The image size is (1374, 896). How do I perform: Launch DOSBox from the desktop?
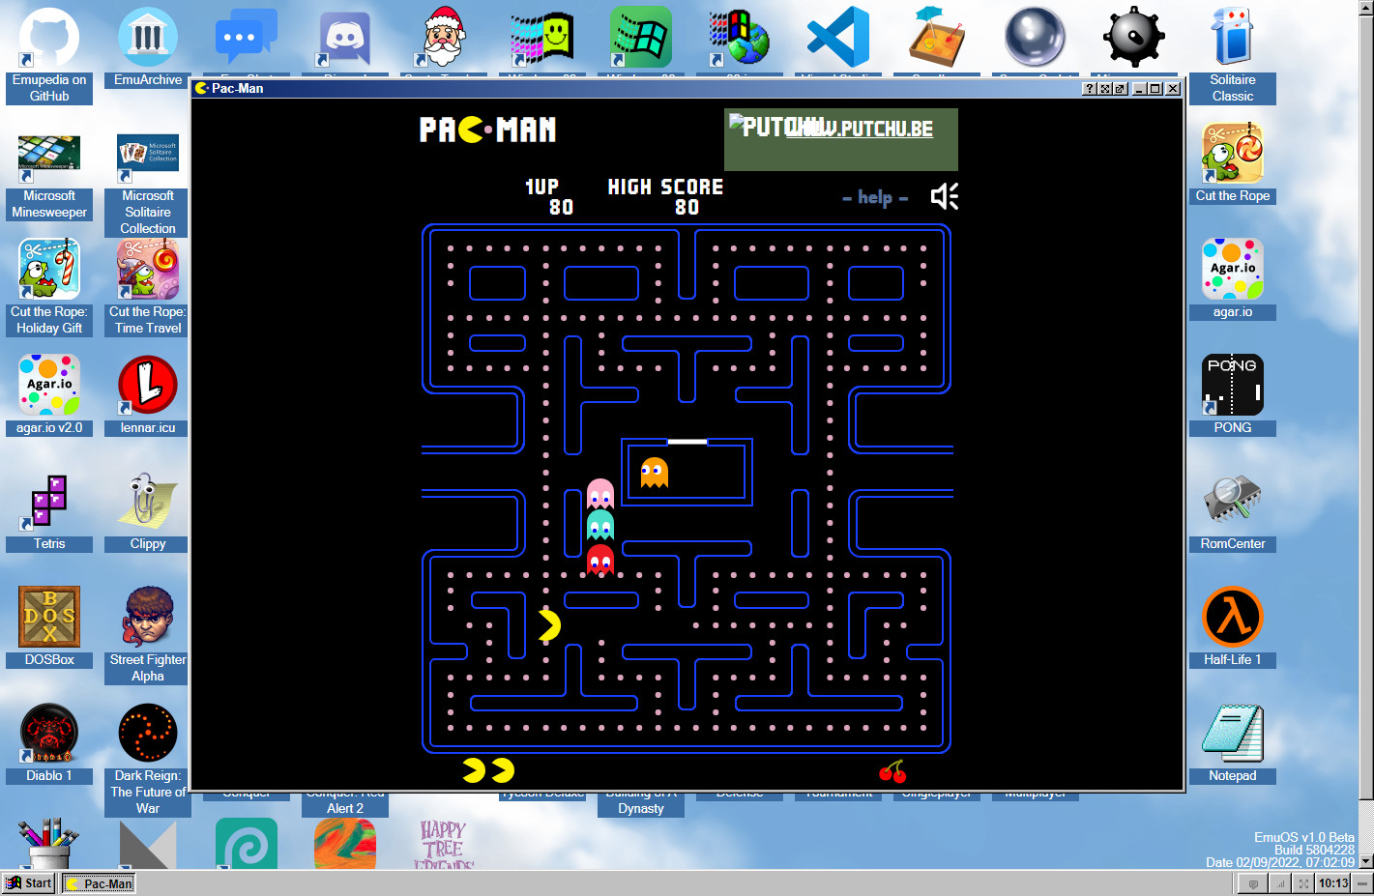pyautogui.click(x=49, y=626)
